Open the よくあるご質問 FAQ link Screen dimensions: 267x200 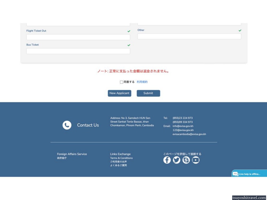coord(118,165)
